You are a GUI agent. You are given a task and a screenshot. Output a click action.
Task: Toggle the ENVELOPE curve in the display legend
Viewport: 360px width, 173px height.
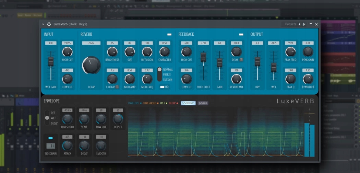135,103
